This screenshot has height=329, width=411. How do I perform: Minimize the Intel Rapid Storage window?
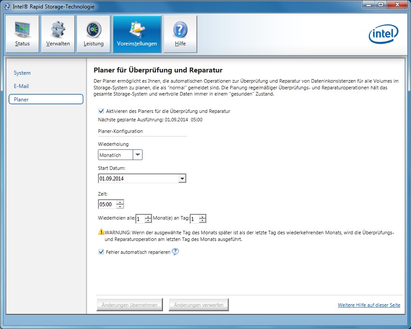369,5
